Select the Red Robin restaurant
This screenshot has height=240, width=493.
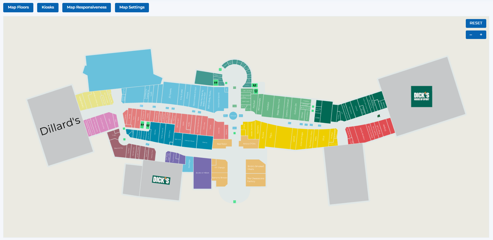222,144
